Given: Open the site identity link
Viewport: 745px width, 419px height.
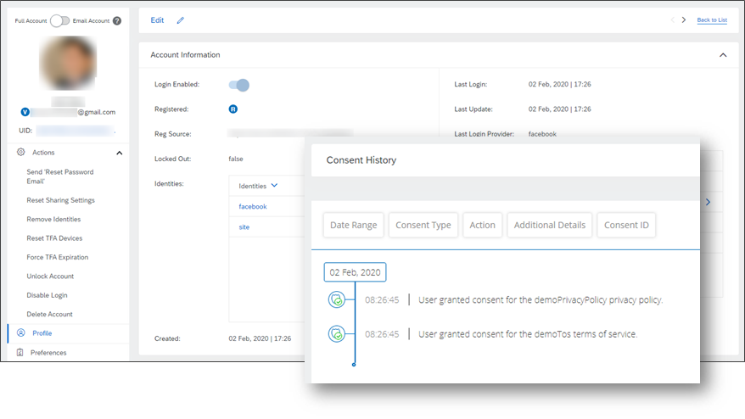Looking at the screenshot, I should click(244, 227).
